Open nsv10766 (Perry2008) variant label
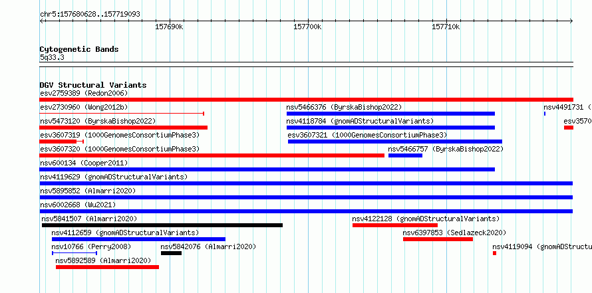This screenshot has height=293, width=592. click(91, 246)
